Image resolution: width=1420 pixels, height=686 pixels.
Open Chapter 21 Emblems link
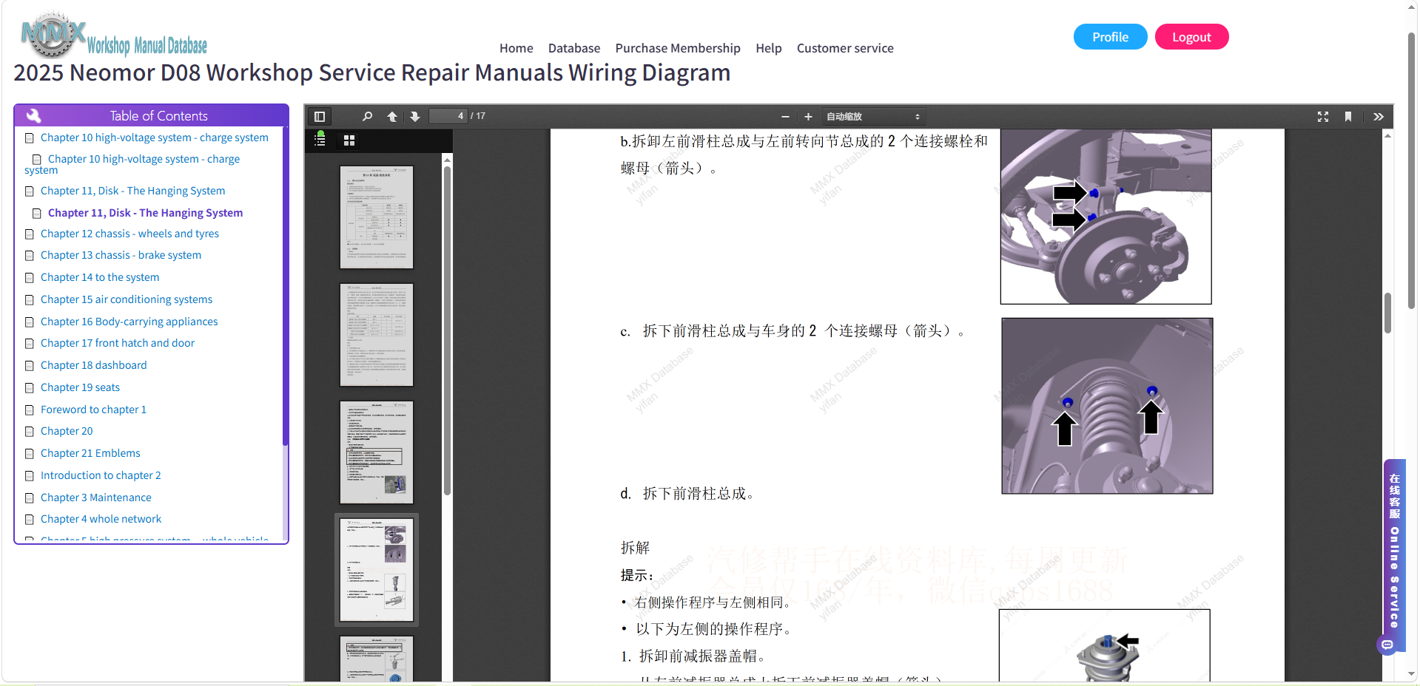(90, 453)
